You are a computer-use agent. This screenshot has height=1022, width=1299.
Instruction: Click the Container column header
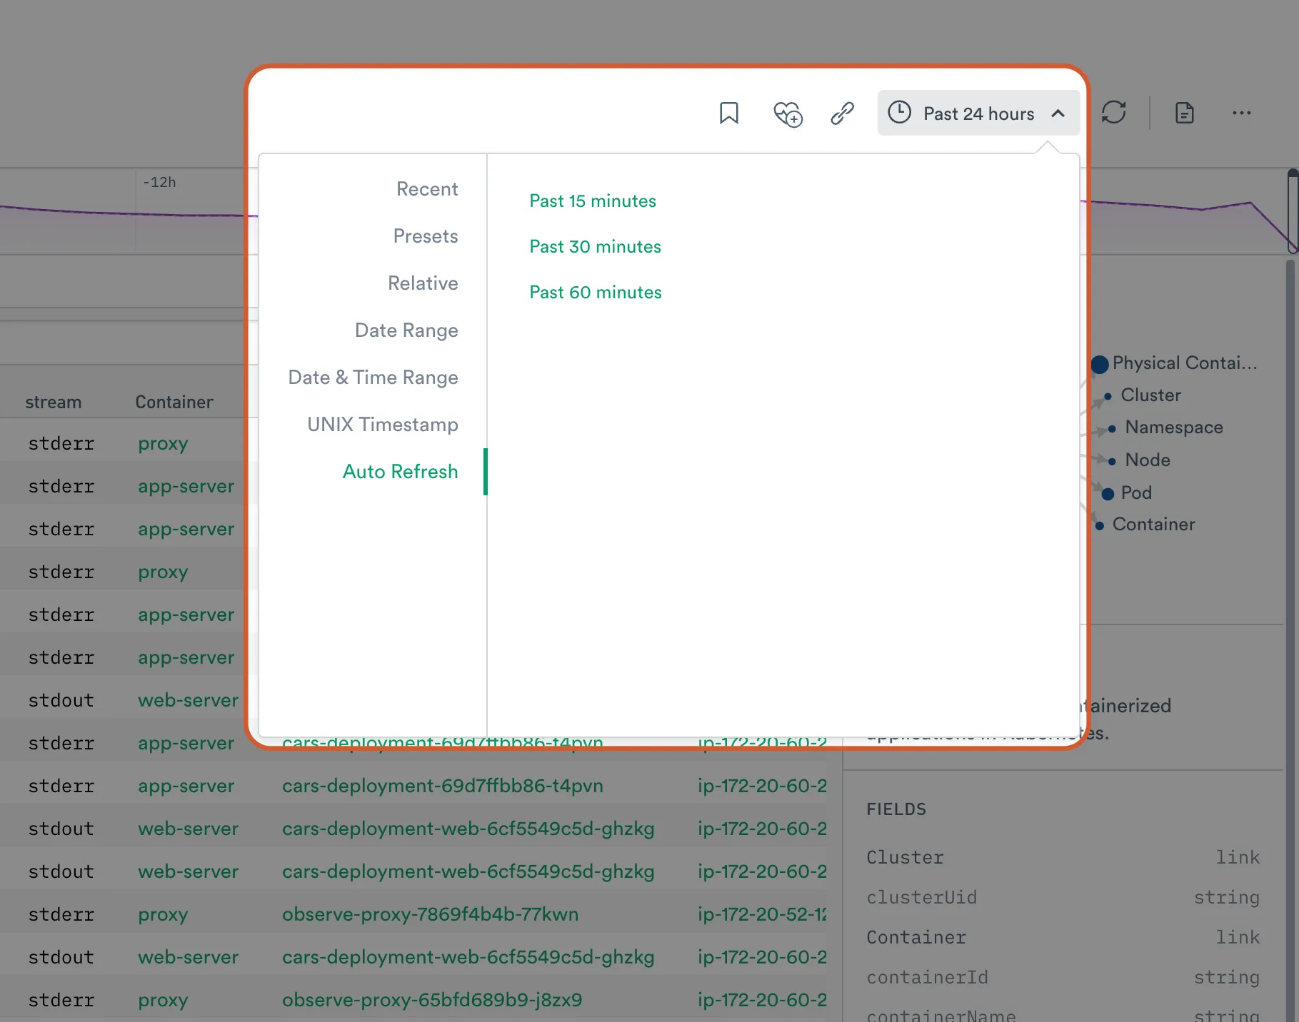click(x=174, y=403)
